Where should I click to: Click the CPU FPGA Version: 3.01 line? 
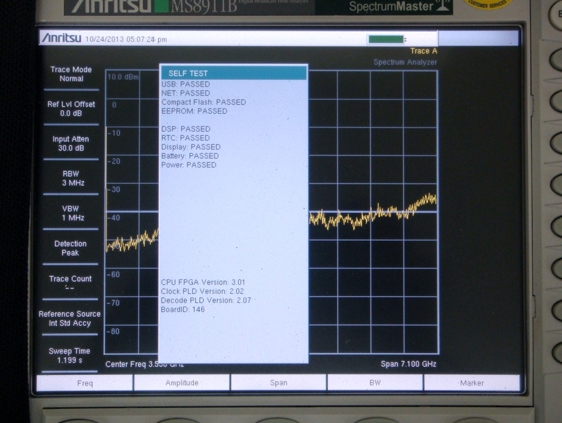[x=203, y=282]
